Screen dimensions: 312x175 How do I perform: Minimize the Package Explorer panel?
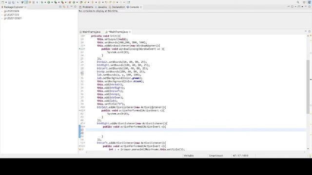click(x=72, y=6)
